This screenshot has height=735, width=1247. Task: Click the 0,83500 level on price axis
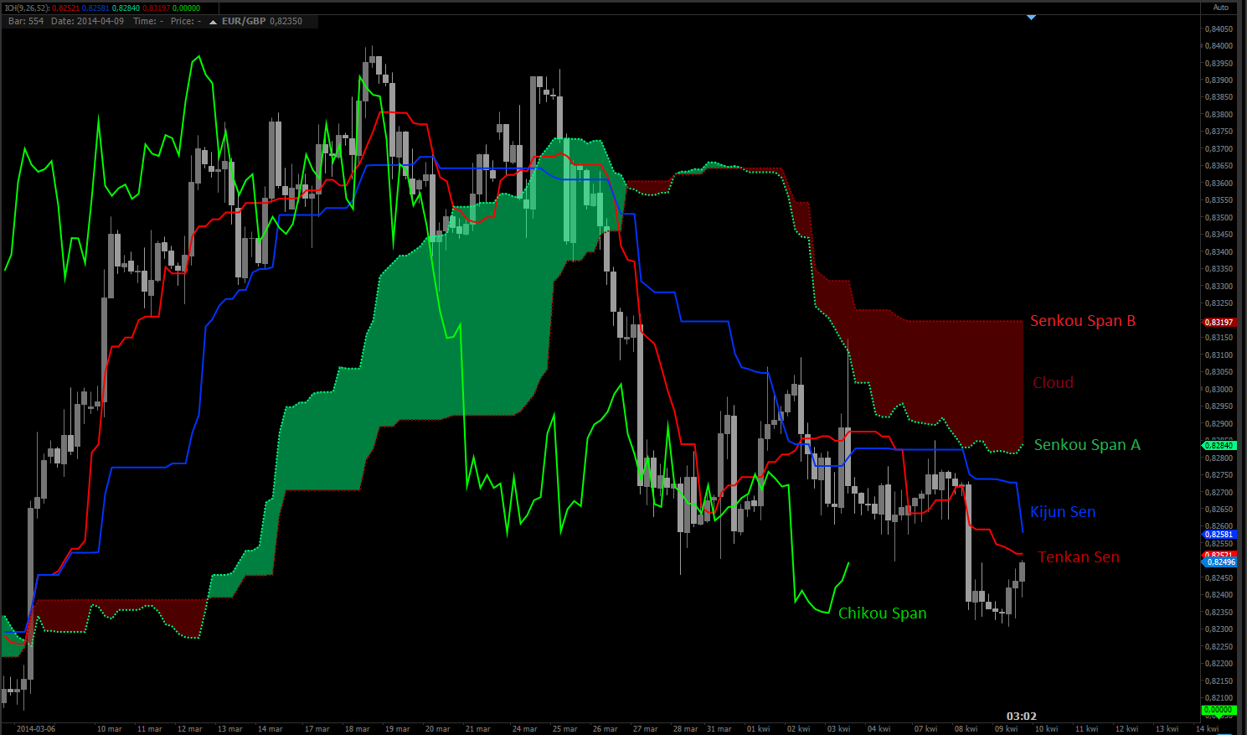coord(1219,218)
